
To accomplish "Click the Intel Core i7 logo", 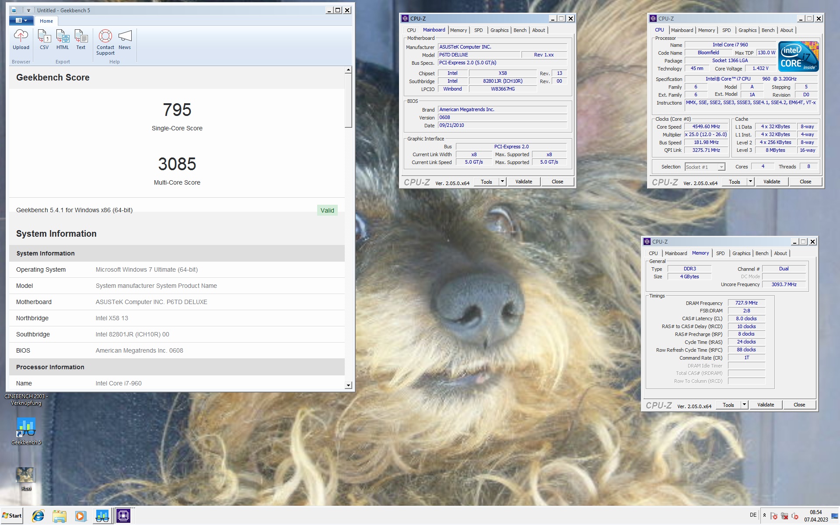I will pos(798,56).
